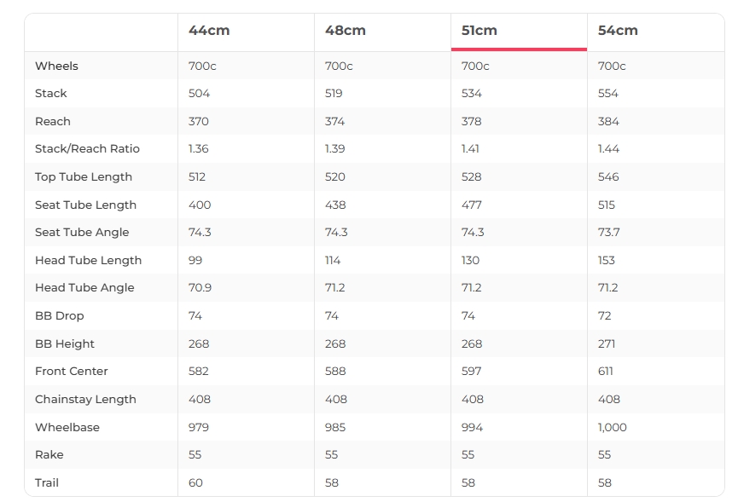Screen dimensions: 738x502
Task: Click the Seat Tube Angle label
Action: pos(82,233)
